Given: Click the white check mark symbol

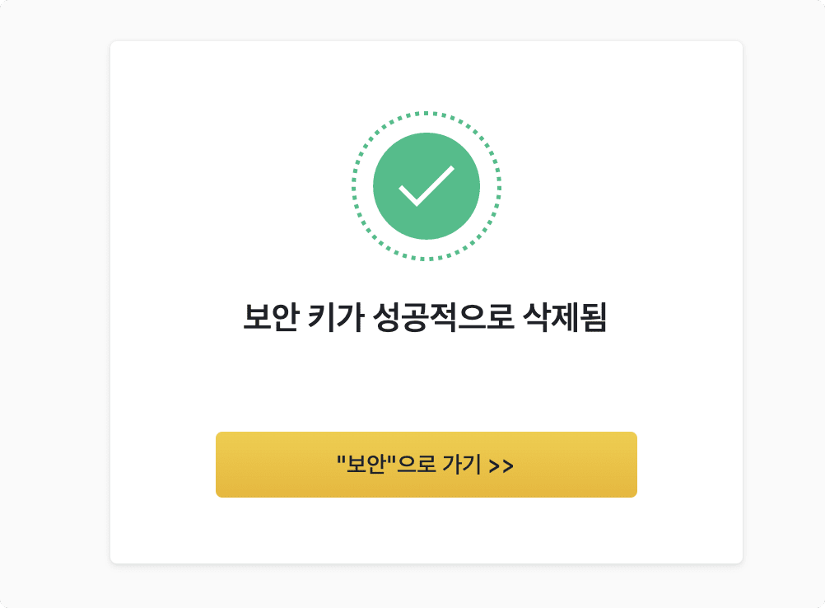Looking at the screenshot, I should click(426, 186).
